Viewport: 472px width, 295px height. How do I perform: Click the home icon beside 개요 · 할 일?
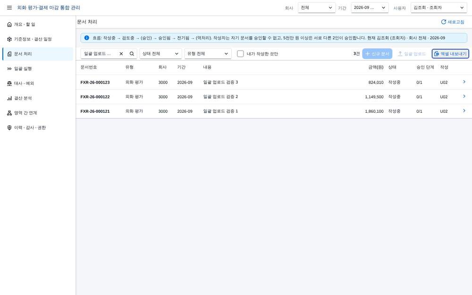9,25
